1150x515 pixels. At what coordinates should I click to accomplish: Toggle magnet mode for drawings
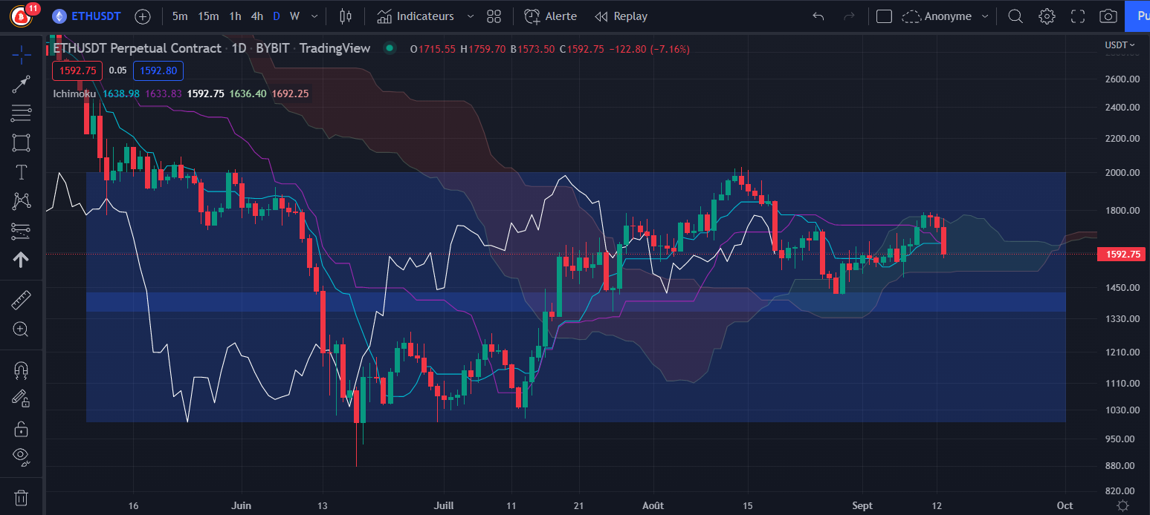[21, 370]
